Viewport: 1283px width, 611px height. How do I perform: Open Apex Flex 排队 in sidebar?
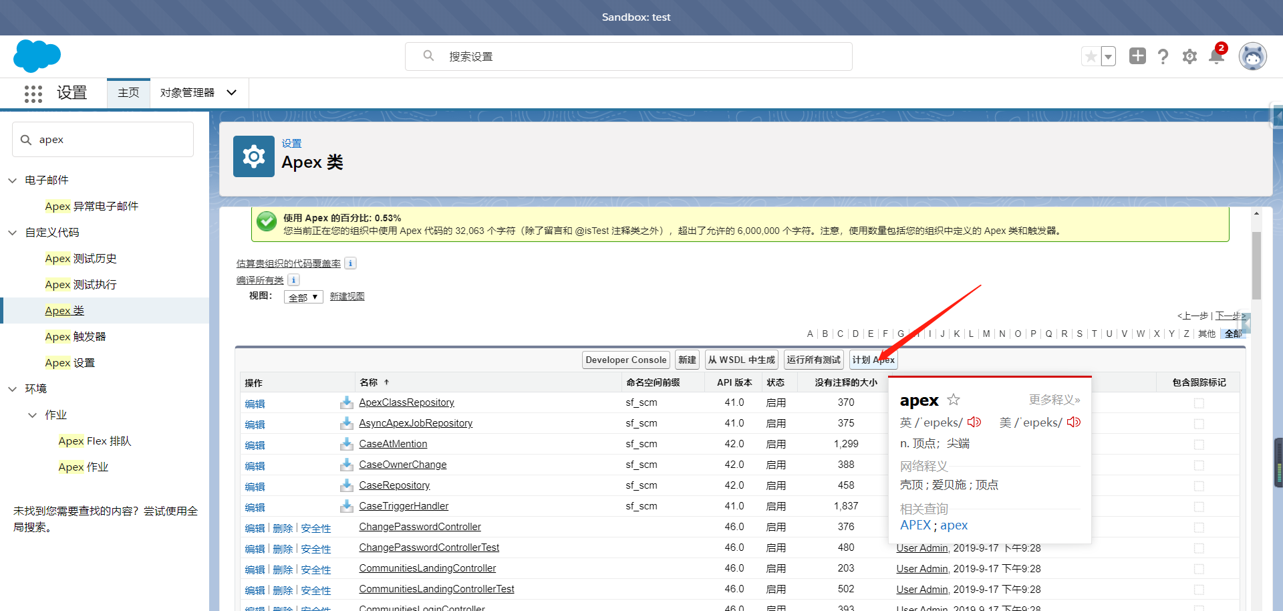pyautogui.click(x=95, y=441)
